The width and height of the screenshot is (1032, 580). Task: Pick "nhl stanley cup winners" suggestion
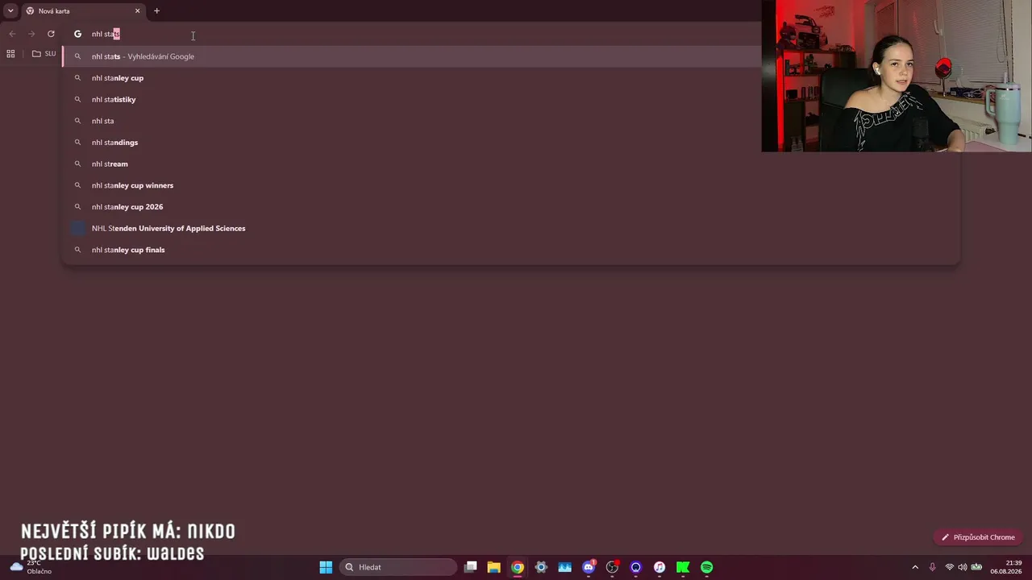(x=511, y=185)
